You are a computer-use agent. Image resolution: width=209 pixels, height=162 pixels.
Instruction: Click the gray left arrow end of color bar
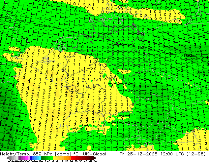(x=8, y=158)
